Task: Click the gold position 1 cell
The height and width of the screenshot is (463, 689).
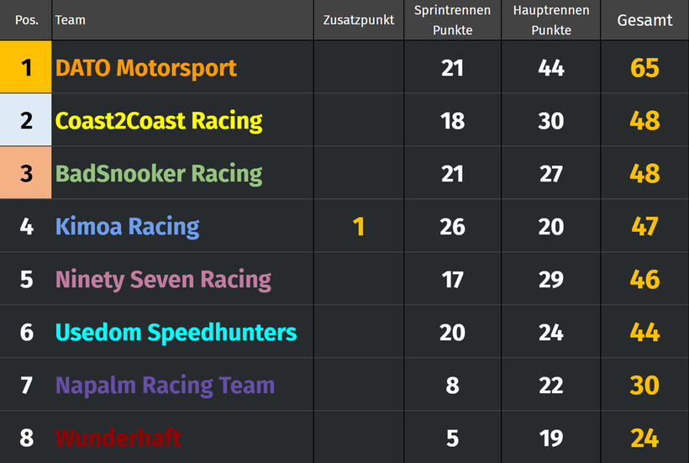Action: coord(26,66)
